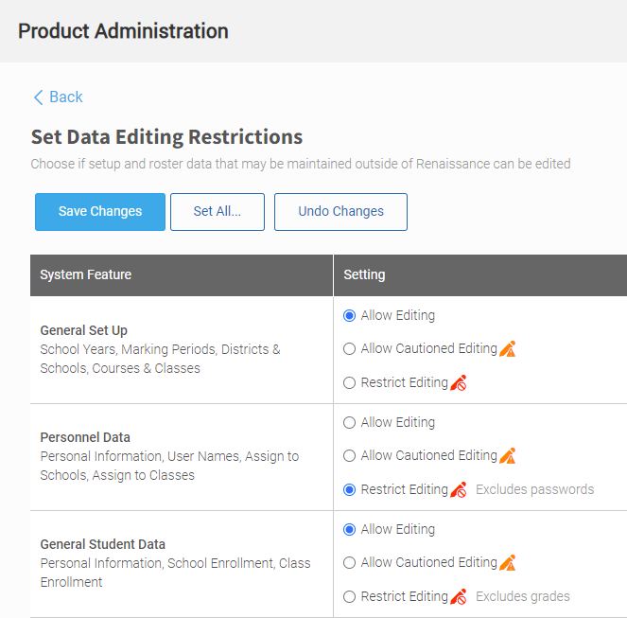
Task: Click the Personnel Data feature title
Action: [85, 437]
